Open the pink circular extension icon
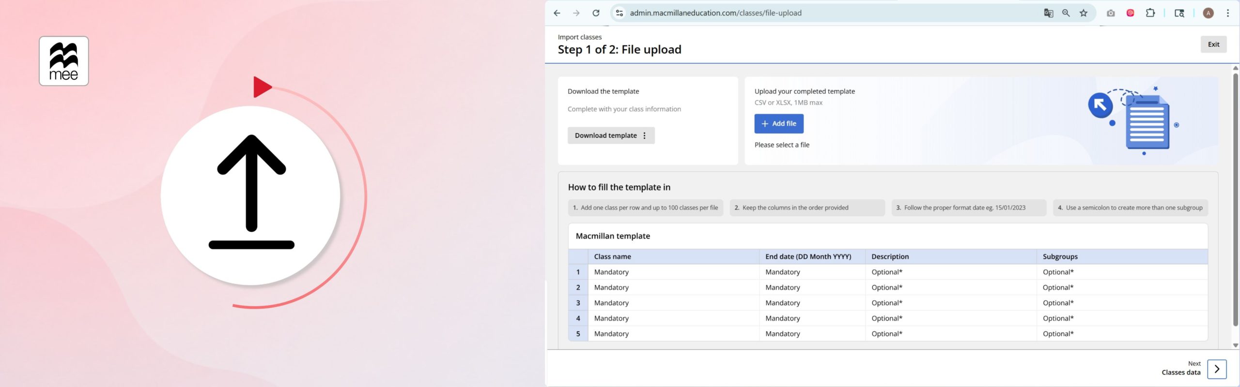The image size is (1240, 387). 1130,13
